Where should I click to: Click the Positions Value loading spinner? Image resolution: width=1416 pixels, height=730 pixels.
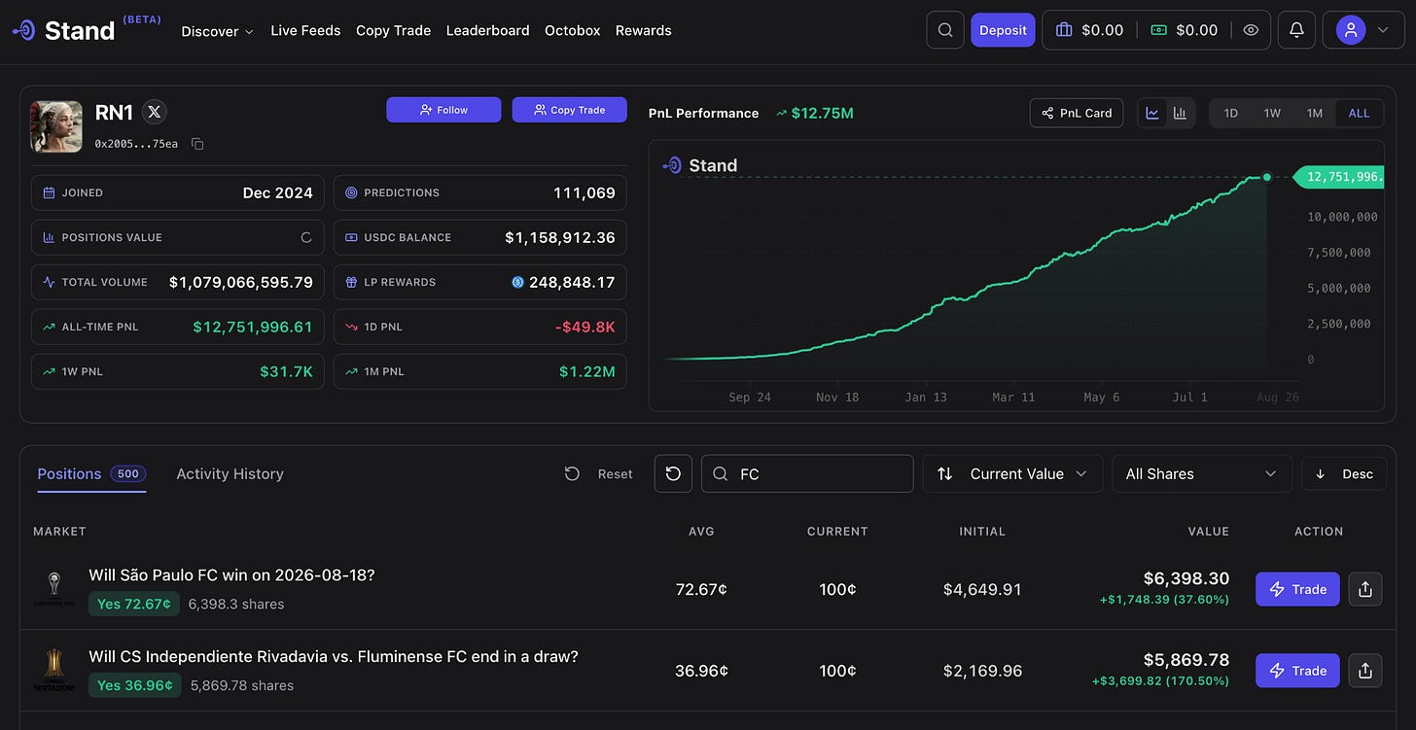click(306, 237)
